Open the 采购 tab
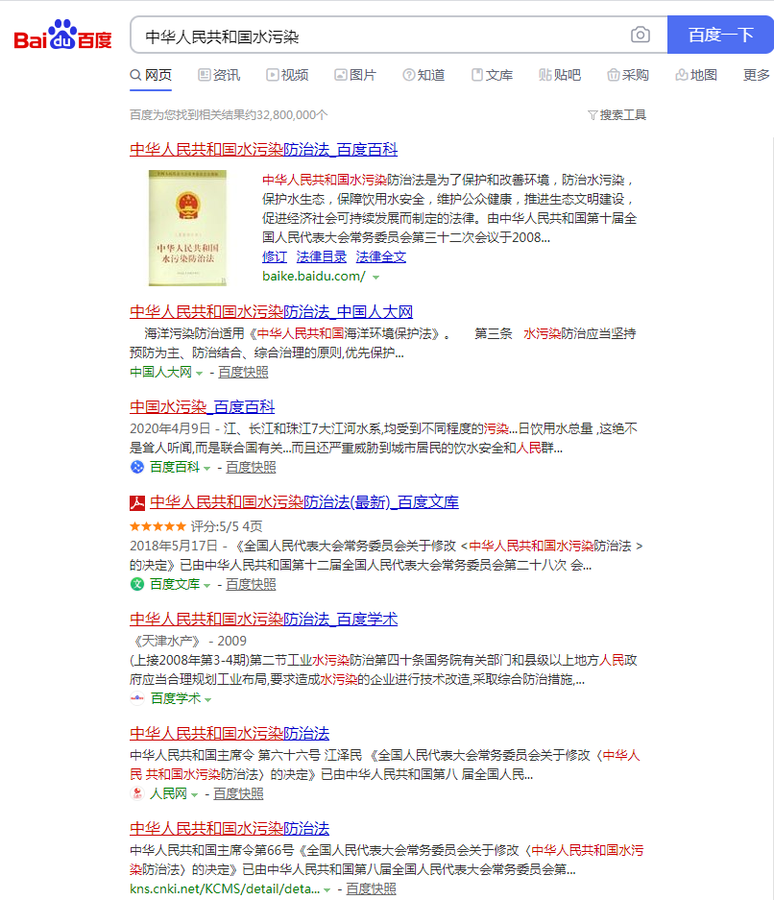774x900 pixels. pyautogui.click(x=628, y=75)
